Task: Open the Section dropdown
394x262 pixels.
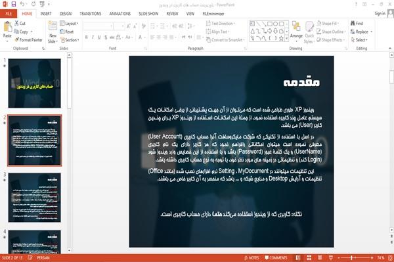Action: point(70,40)
